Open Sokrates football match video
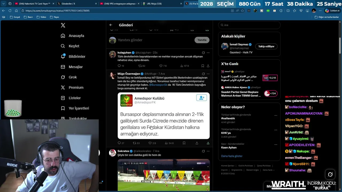Screen dimensions: 342x192 point(164,175)
